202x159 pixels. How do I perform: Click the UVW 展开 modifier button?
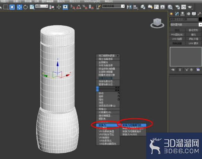193,43
